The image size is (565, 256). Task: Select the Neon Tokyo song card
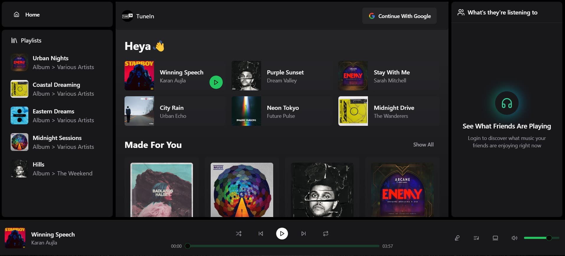pos(282,111)
